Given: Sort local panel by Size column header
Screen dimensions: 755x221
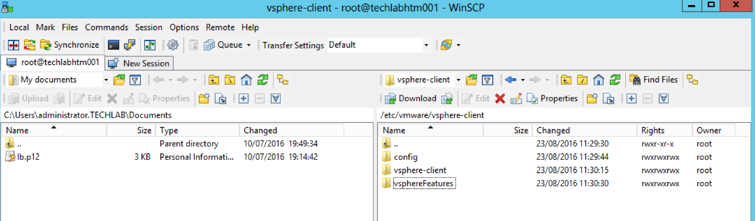Looking at the screenshot, I should click(x=131, y=130).
